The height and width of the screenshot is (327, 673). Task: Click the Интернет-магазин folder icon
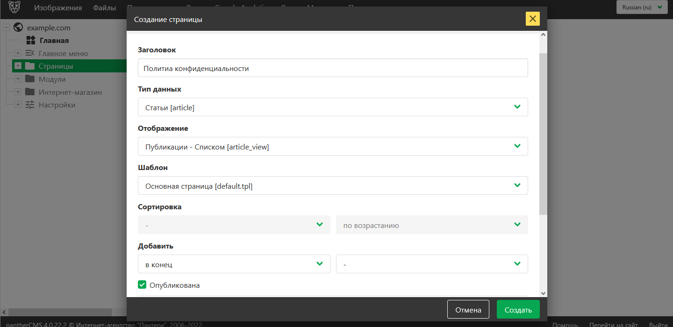(30, 92)
